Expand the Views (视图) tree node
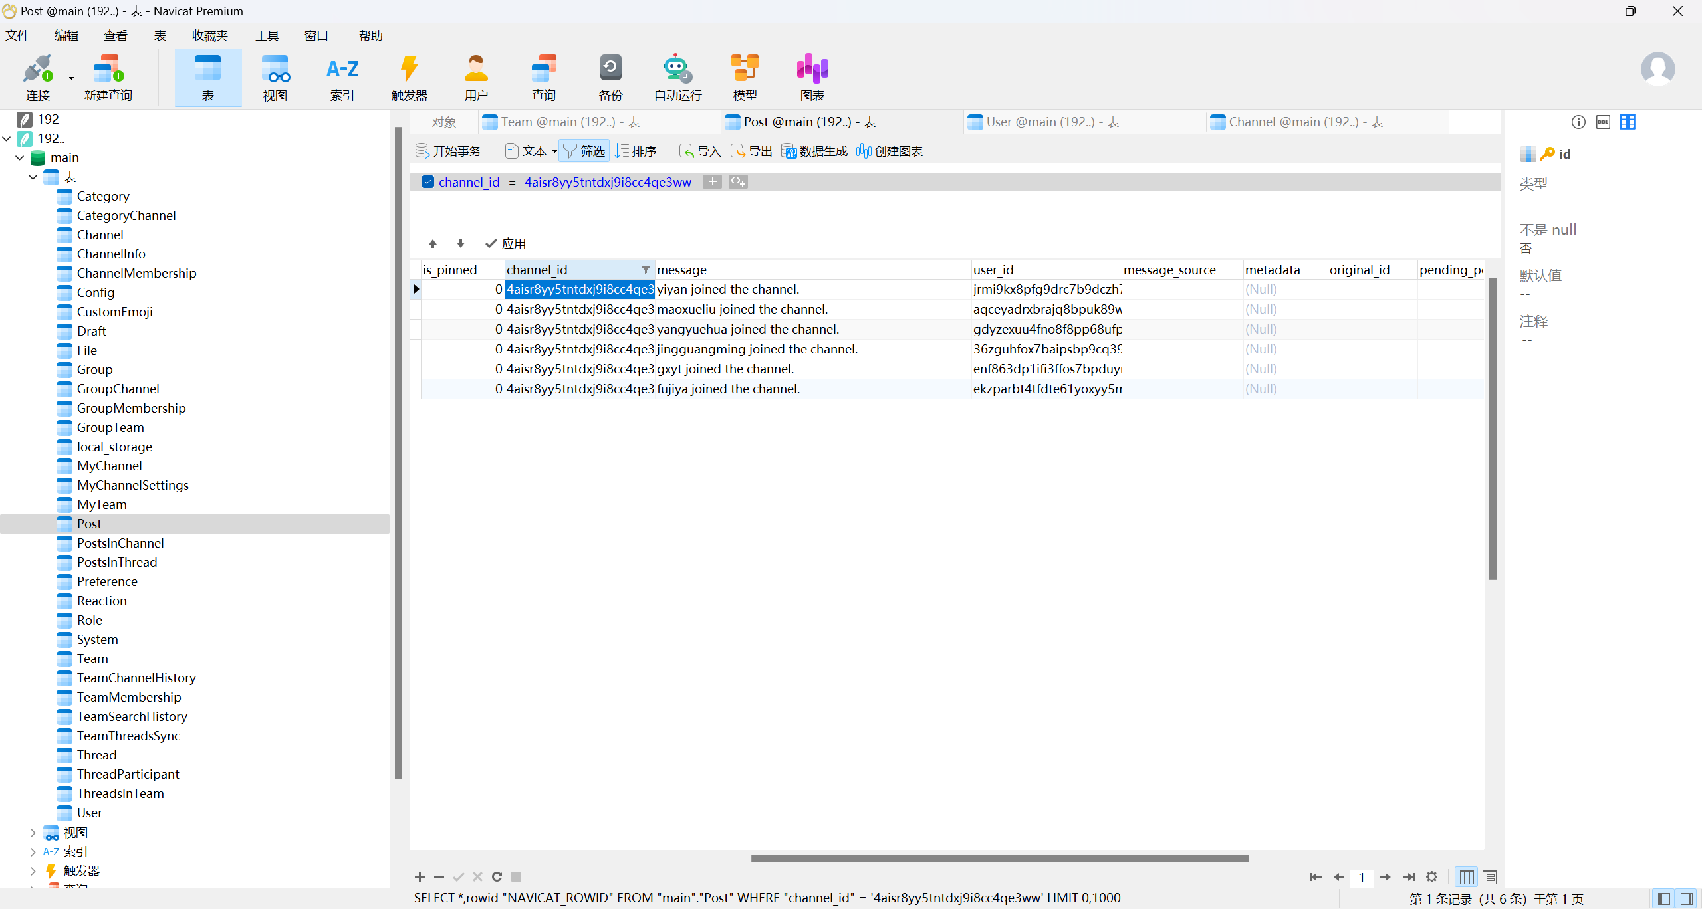This screenshot has width=1702, height=909. click(33, 832)
